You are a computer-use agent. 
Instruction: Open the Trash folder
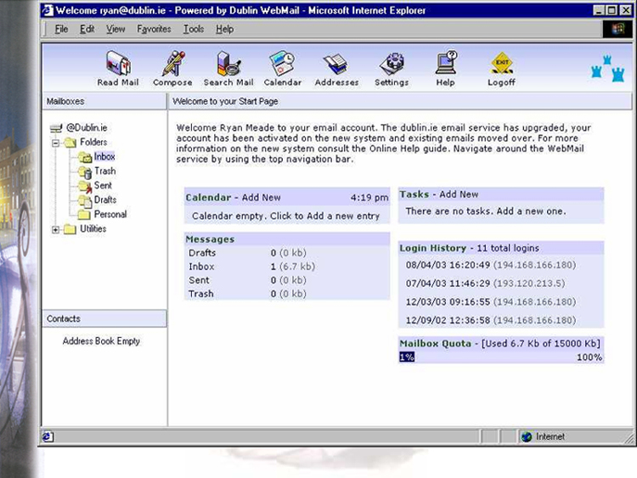click(x=104, y=172)
